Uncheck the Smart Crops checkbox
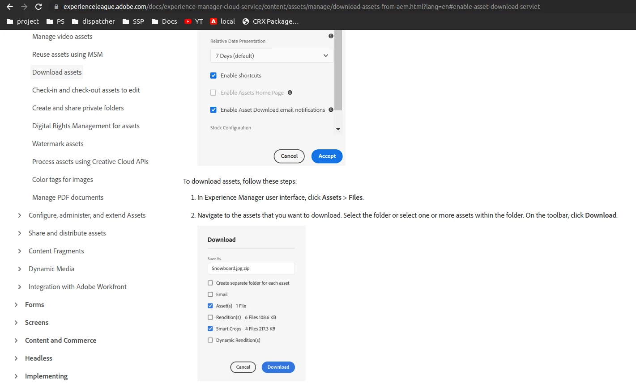The image size is (636, 387). [210, 328]
